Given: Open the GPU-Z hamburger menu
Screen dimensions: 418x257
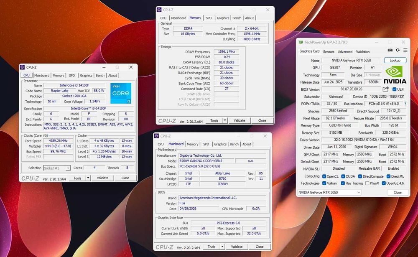Looking at the screenshot, I should click(405, 50).
